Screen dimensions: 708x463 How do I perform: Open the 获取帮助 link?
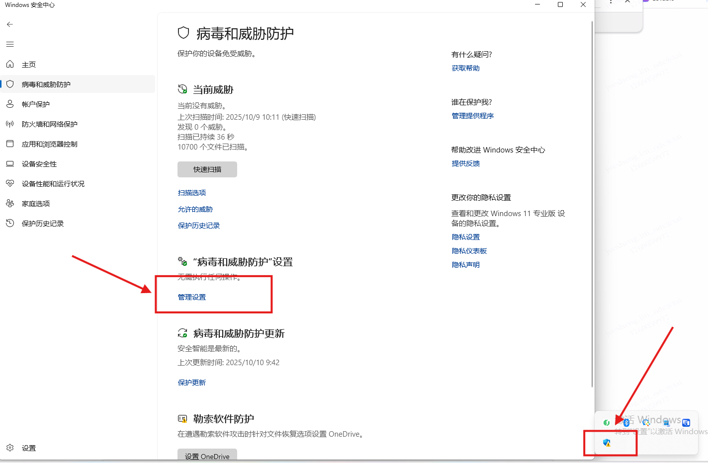pyautogui.click(x=466, y=68)
